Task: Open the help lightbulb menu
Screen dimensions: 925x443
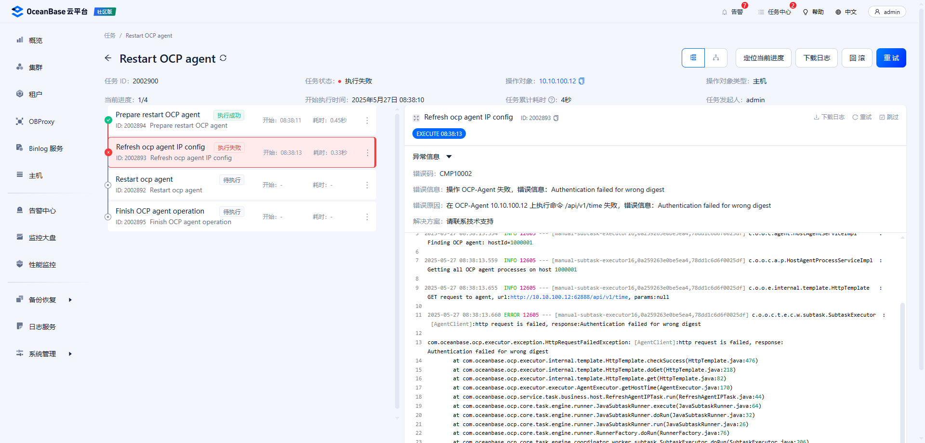Action: 813,12
